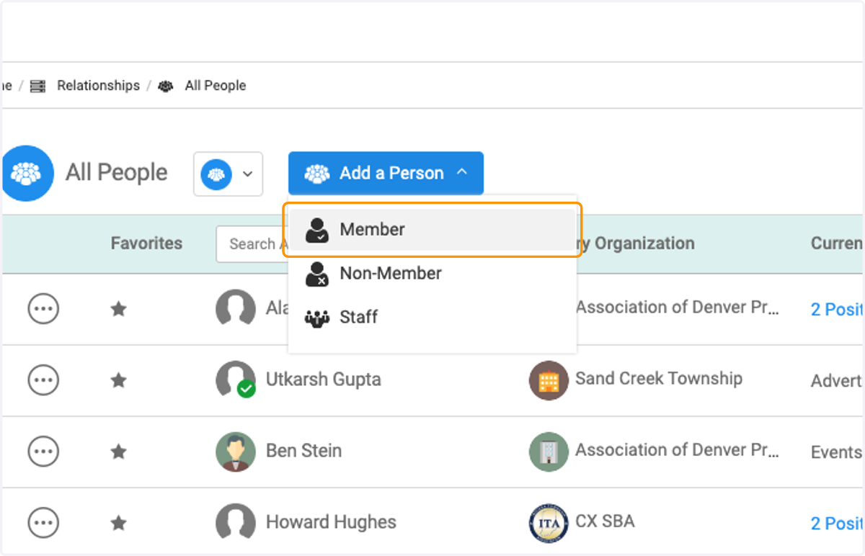
Task: Collapse the Add a Person dropdown button
Action: [x=386, y=173]
